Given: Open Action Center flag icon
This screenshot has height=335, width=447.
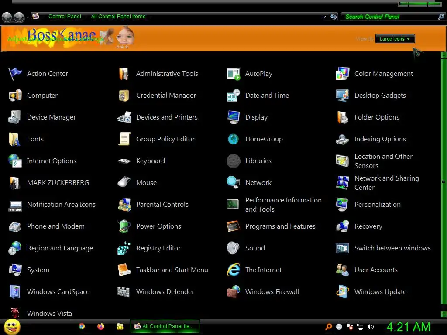Looking at the screenshot, I should [15, 74].
